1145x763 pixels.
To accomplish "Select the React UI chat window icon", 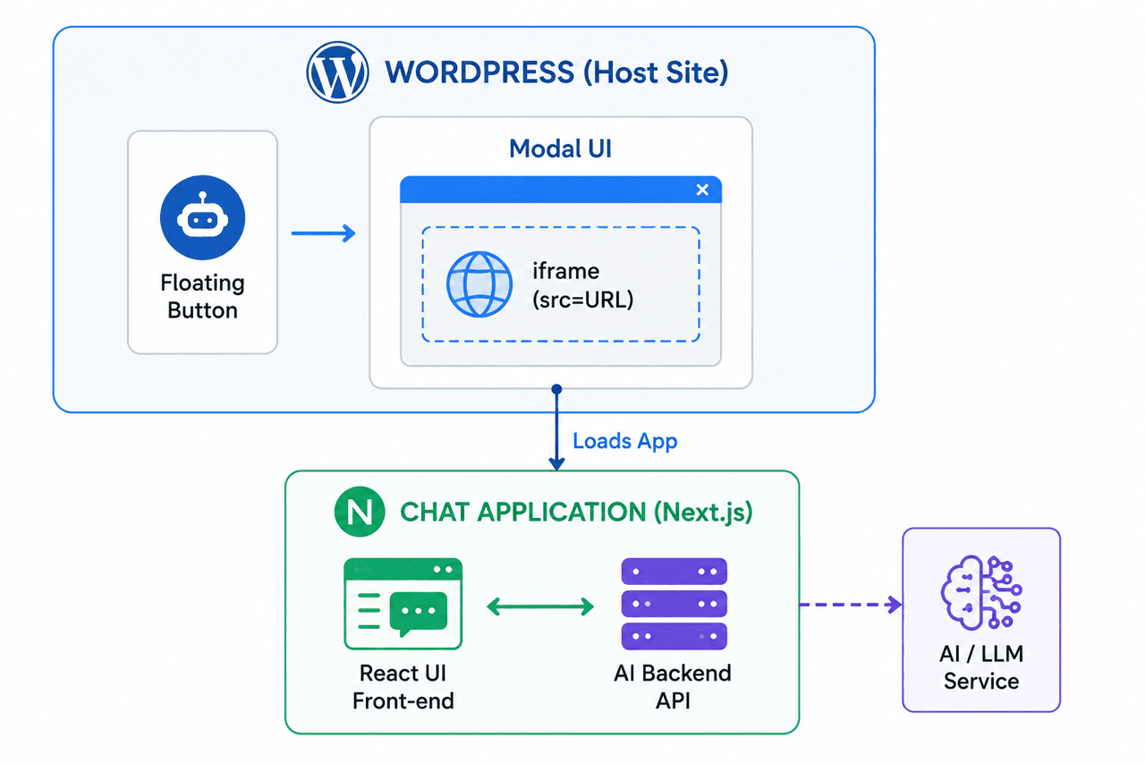I will pos(403,603).
